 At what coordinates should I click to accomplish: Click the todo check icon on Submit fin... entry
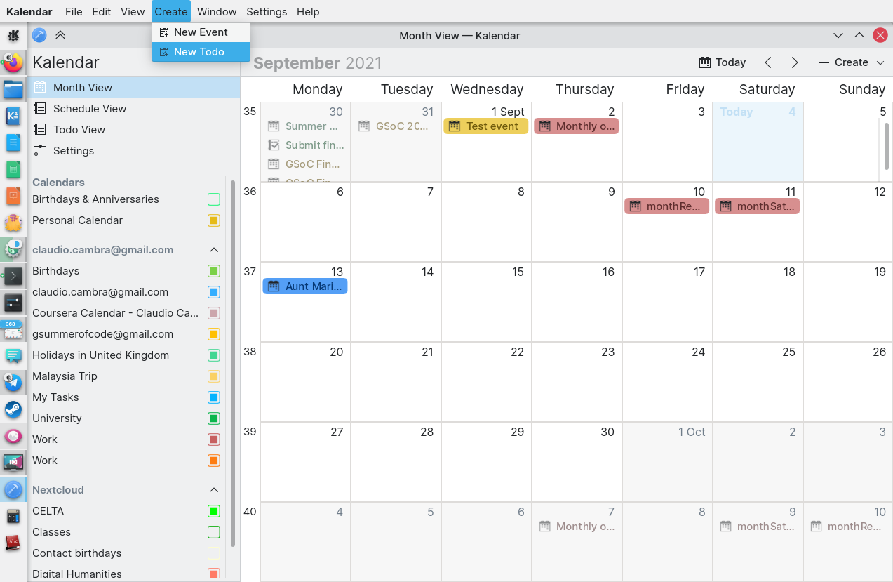274,145
